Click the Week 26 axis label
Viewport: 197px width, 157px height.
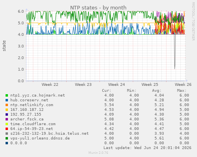click(183, 85)
